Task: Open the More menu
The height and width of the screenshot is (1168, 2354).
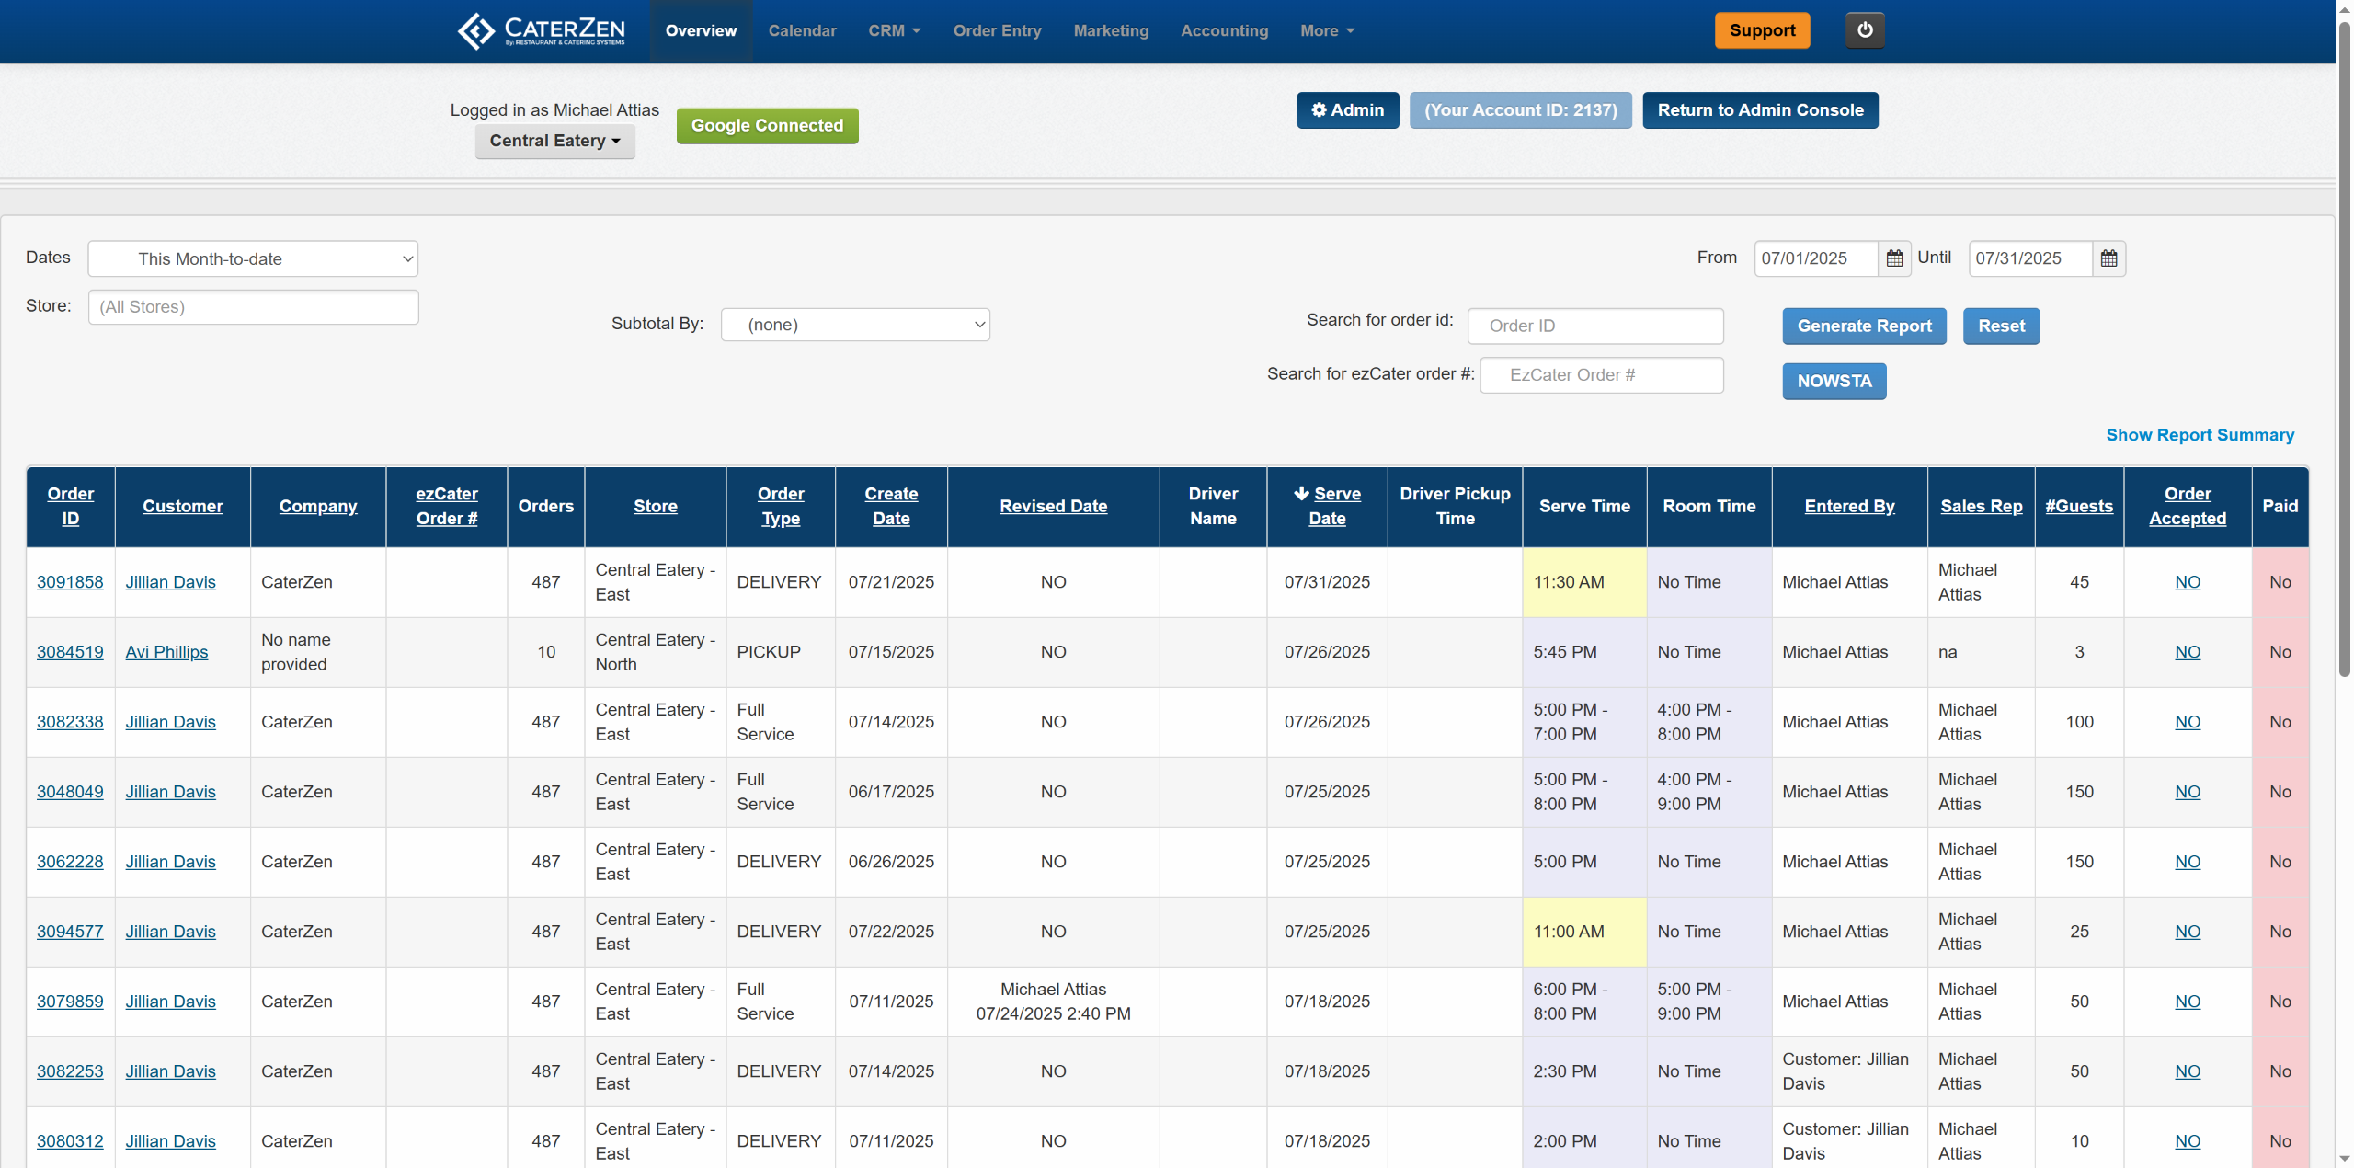Action: point(1327,30)
